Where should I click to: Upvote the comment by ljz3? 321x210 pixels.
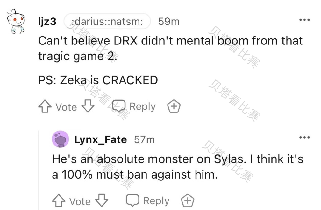tap(45, 107)
